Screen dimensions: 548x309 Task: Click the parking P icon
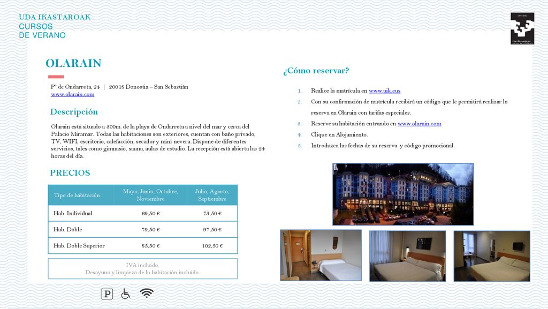click(107, 293)
